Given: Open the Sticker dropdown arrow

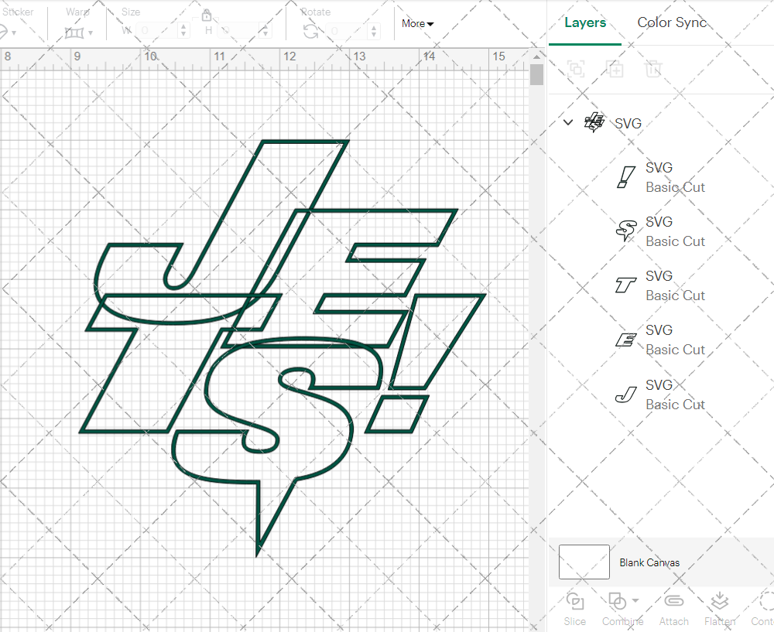Looking at the screenshot, I should coord(14,33).
